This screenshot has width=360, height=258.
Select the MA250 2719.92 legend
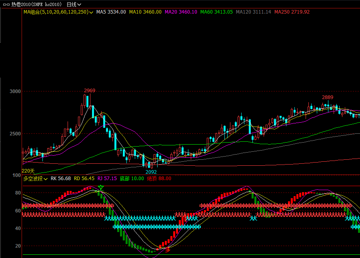pos(292,12)
